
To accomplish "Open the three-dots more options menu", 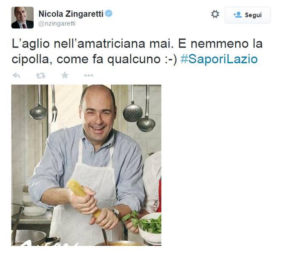I will pyautogui.click(x=89, y=76).
